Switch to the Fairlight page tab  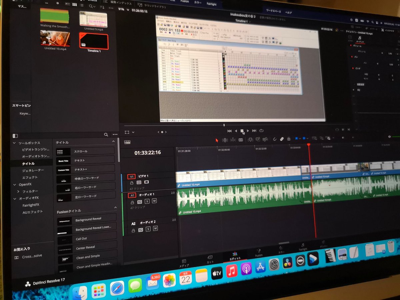(303, 247)
